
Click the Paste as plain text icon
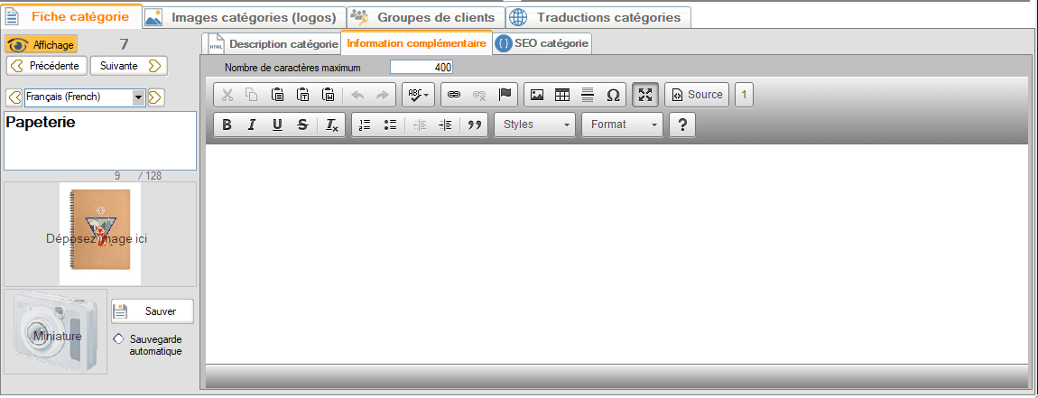(303, 95)
